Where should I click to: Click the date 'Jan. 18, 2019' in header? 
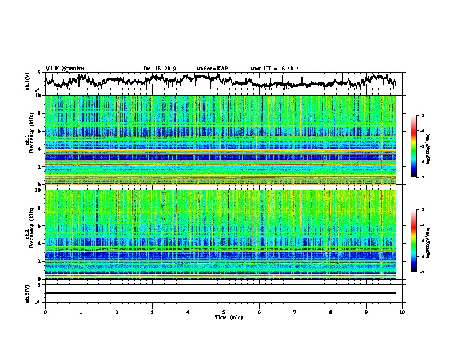[x=160, y=69]
